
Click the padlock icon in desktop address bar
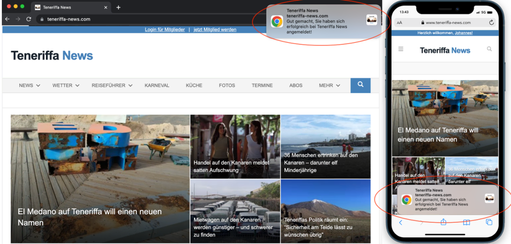pyautogui.click(x=42, y=19)
